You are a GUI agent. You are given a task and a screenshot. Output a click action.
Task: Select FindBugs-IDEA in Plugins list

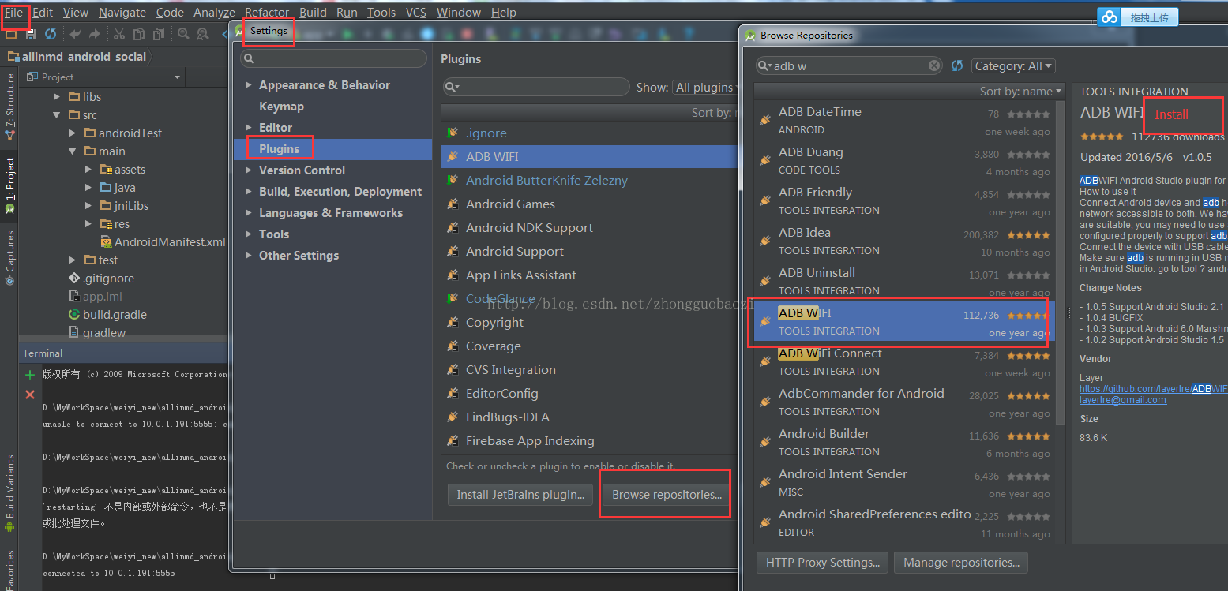click(x=589, y=417)
